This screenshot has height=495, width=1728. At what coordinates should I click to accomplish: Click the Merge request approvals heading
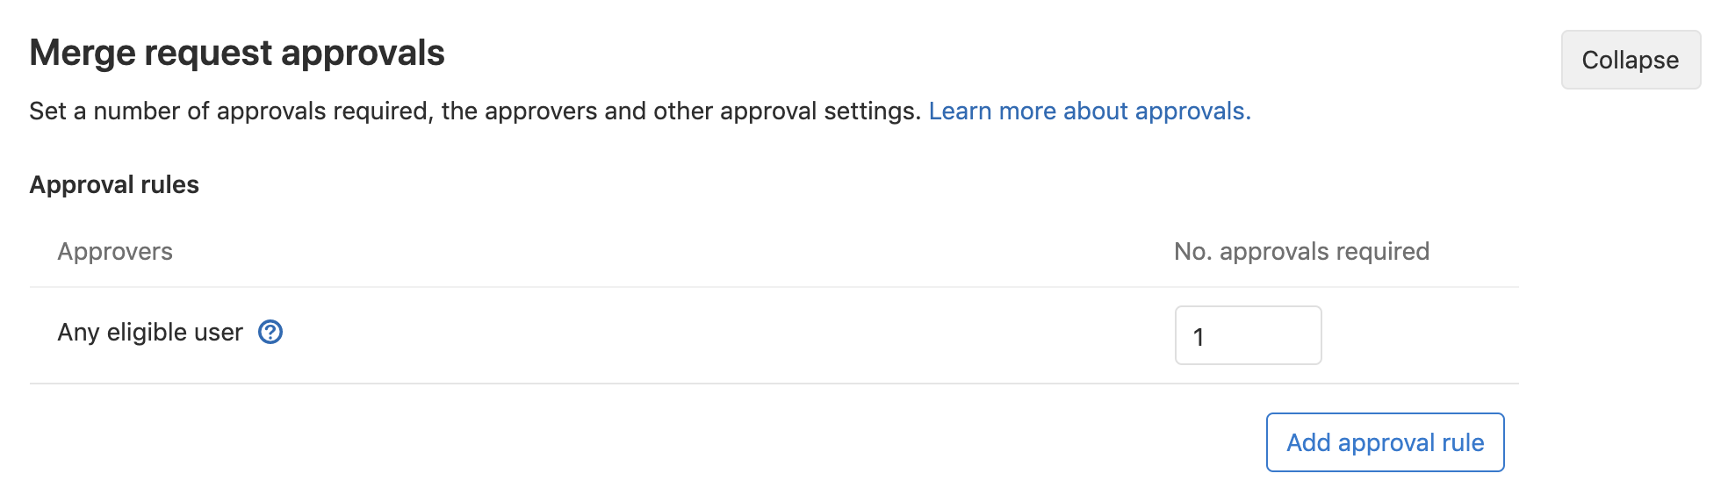tap(237, 53)
